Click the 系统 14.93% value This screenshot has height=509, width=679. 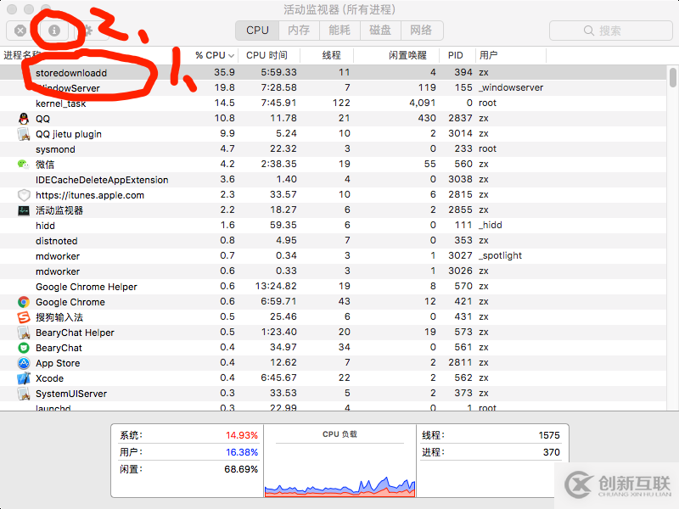[242, 435]
